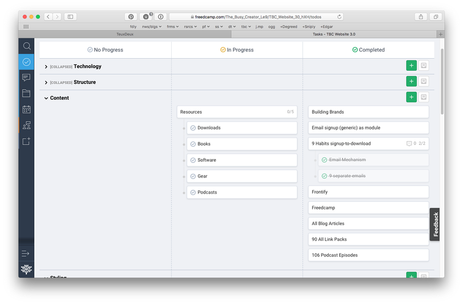Click the add-application icon in sidebar
The width and height of the screenshot is (463, 304).
coord(26,141)
